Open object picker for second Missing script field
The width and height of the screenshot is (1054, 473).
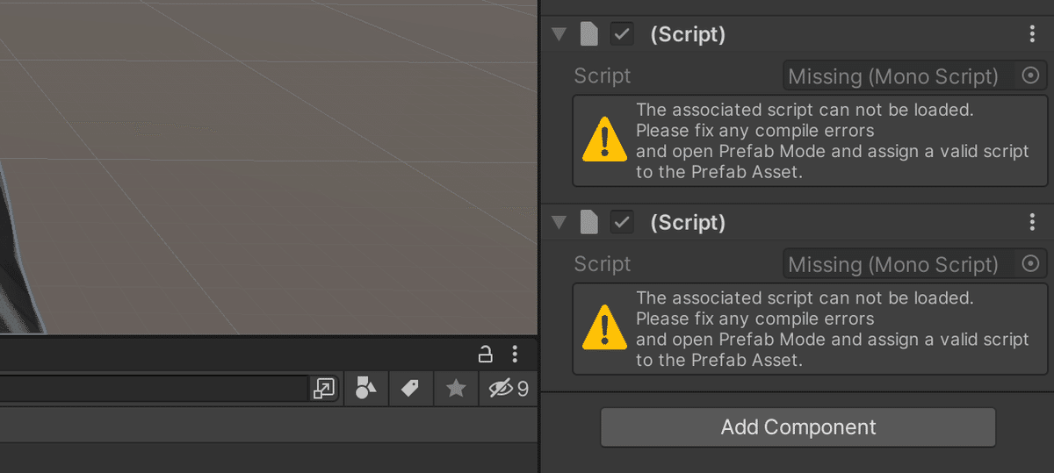pyautogui.click(x=1031, y=264)
